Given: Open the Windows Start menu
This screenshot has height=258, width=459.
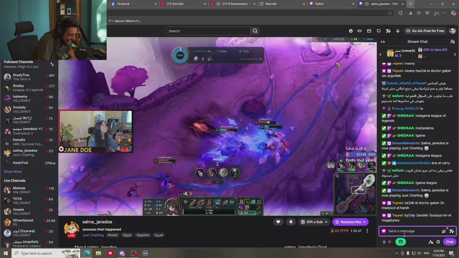Looking at the screenshot, I should pyautogui.click(x=6, y=253).
